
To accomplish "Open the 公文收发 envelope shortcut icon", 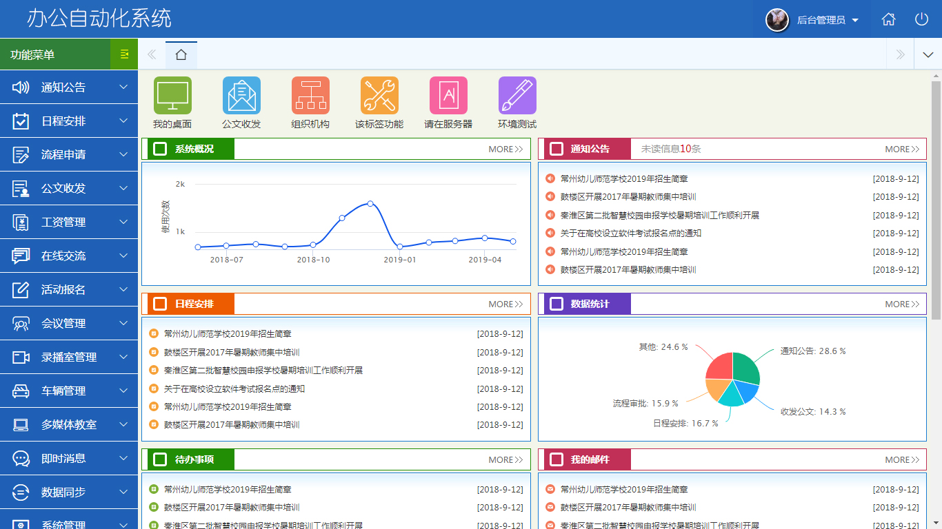I will tap(241, 96).
